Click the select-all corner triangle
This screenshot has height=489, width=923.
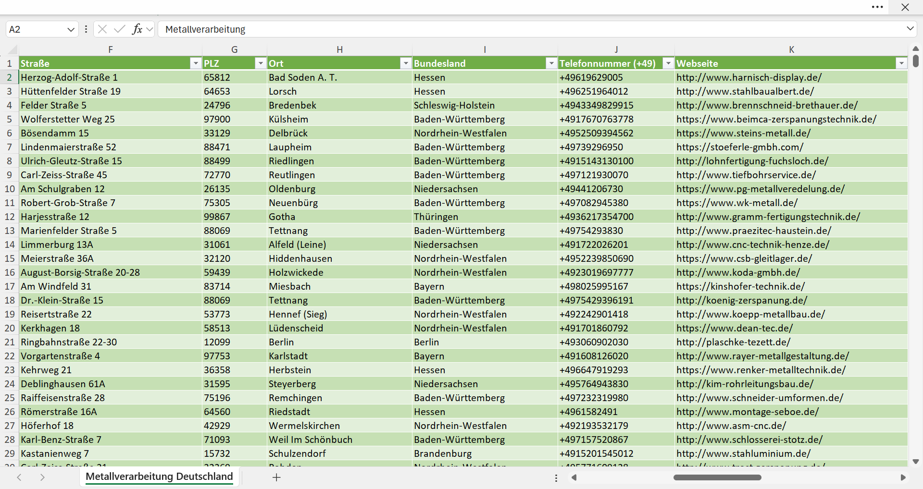(13, 49)
